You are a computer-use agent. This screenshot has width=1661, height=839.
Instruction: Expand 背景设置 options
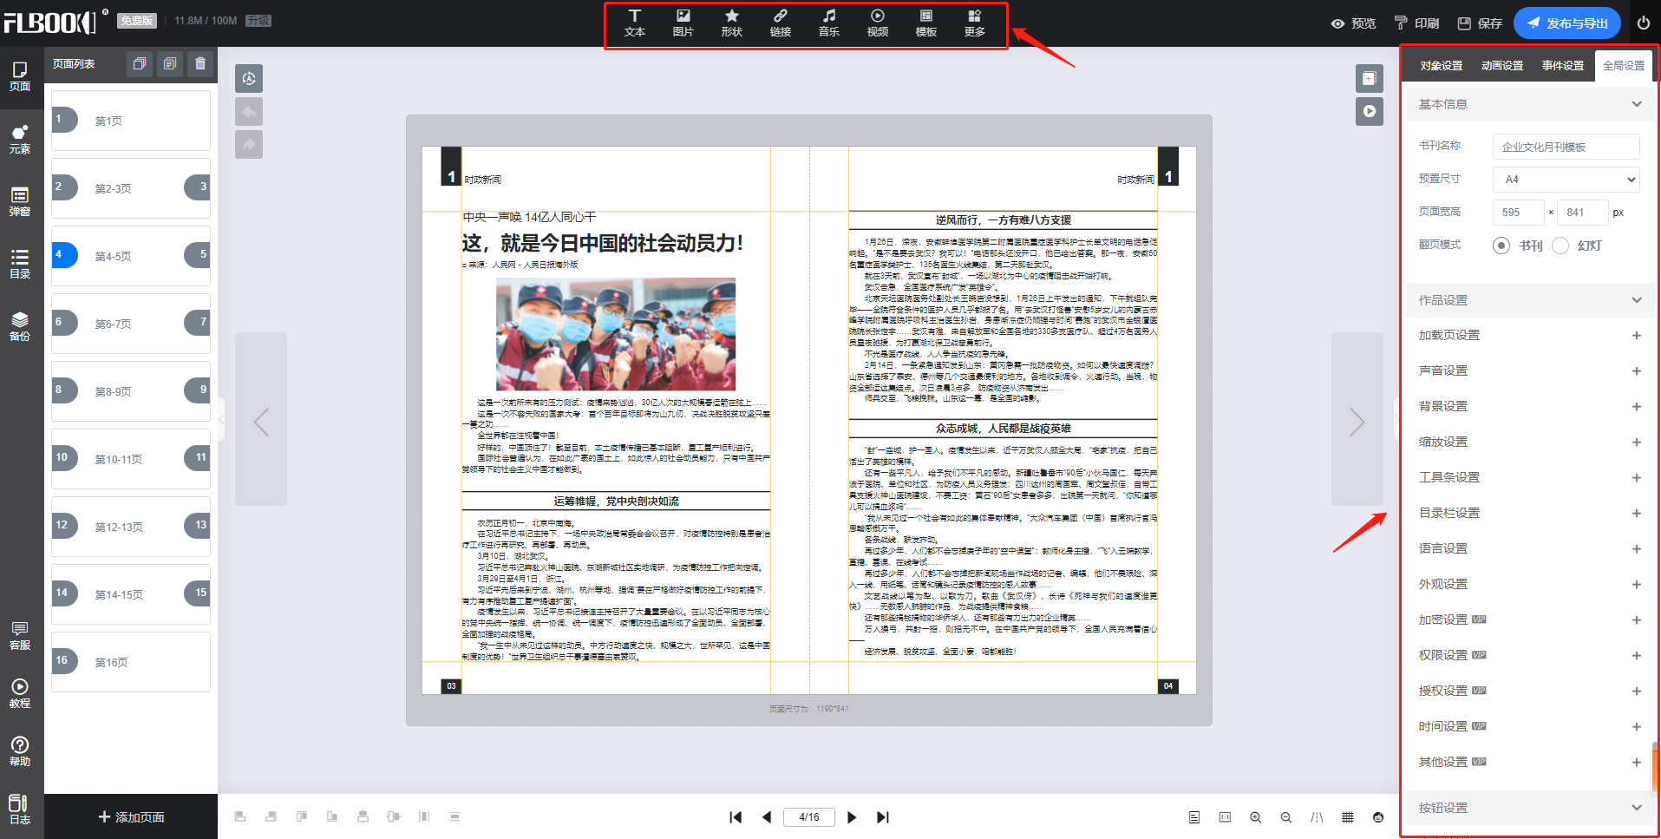1636,407
